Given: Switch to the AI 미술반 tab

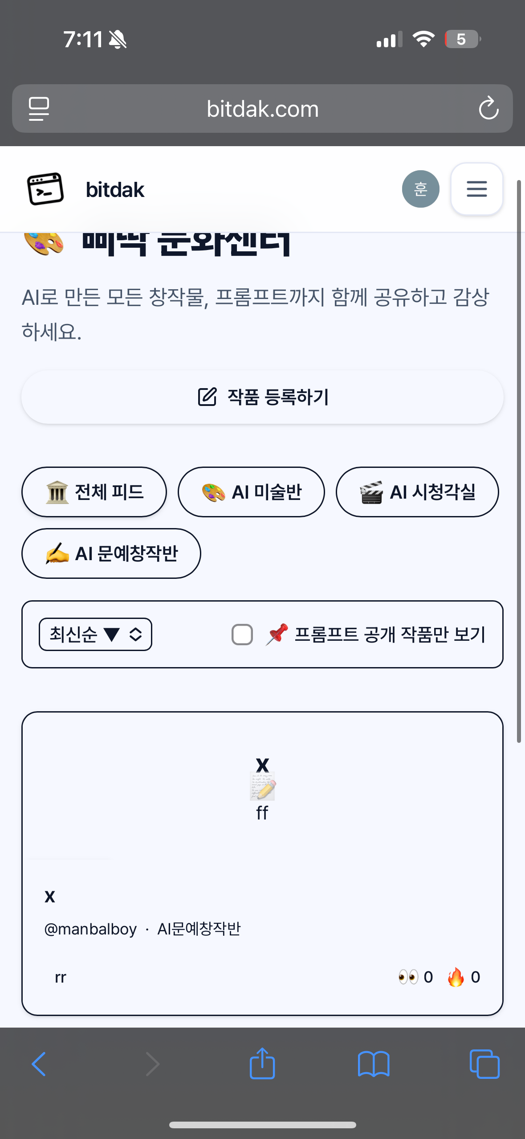Looking at the screenshot, I should point(251,492).
